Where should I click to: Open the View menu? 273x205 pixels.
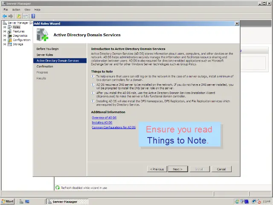[27, 9]
